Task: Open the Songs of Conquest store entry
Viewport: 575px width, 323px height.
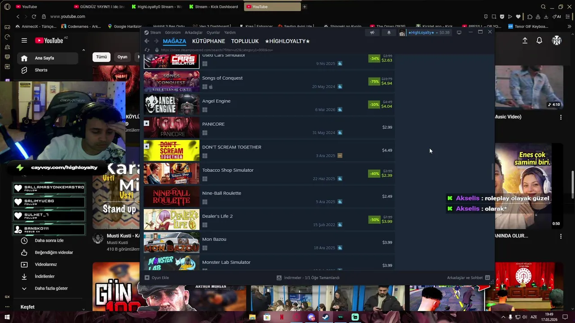Action: coord(269,81)
